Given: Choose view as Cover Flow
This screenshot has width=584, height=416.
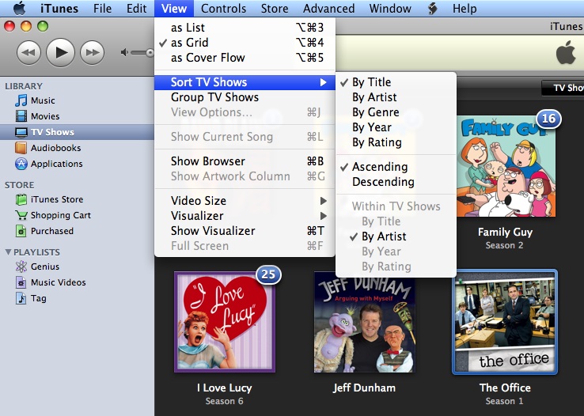Looking at the screenshot, I should point(245,58).
